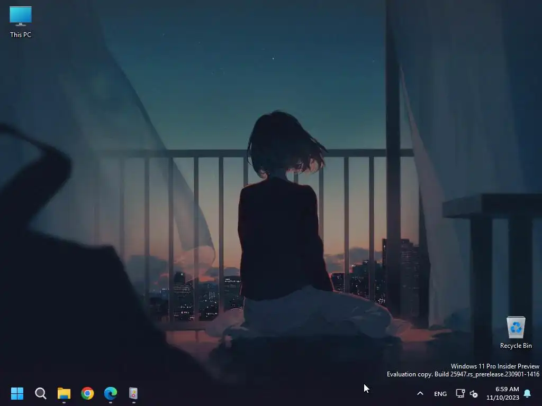The width and height of the screenshot is (542, 406).
Task: Open notifications via the bell icon
Action: [x=528, y=393]
